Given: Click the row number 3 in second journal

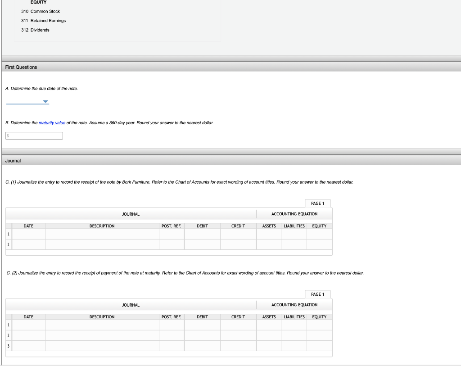Looking at the screenshot, I should (x=8, y=346).
